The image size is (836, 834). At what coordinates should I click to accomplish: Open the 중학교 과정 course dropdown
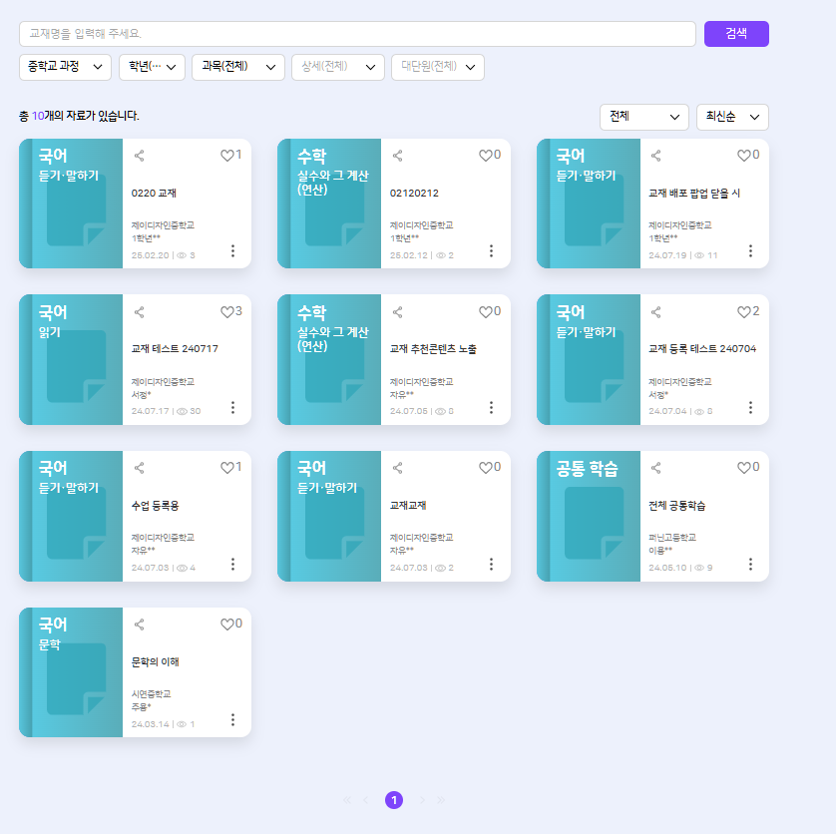65,67
